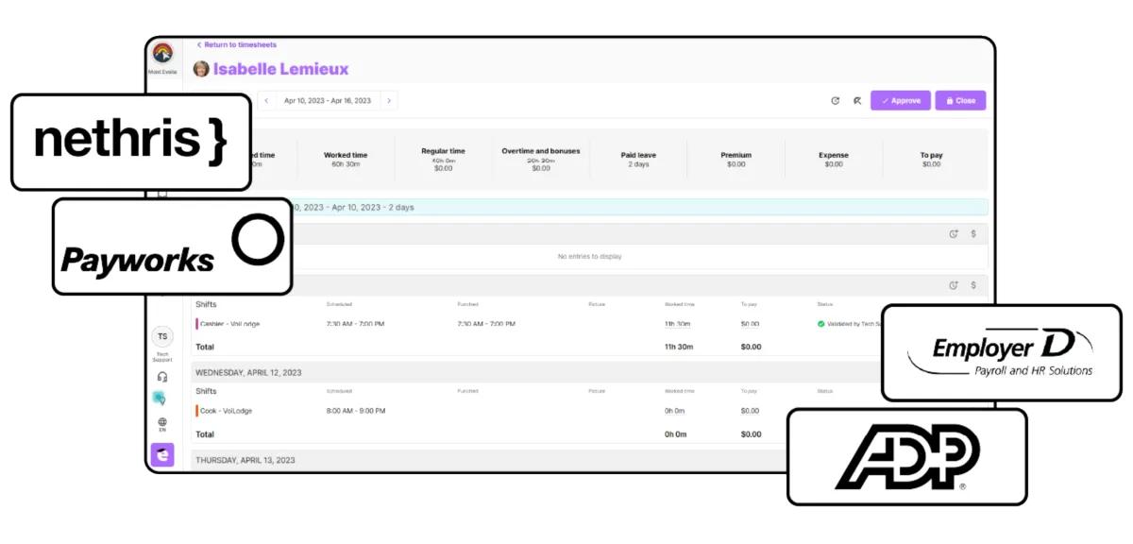Open the TS Tech Support account avatar

[162, 336]
